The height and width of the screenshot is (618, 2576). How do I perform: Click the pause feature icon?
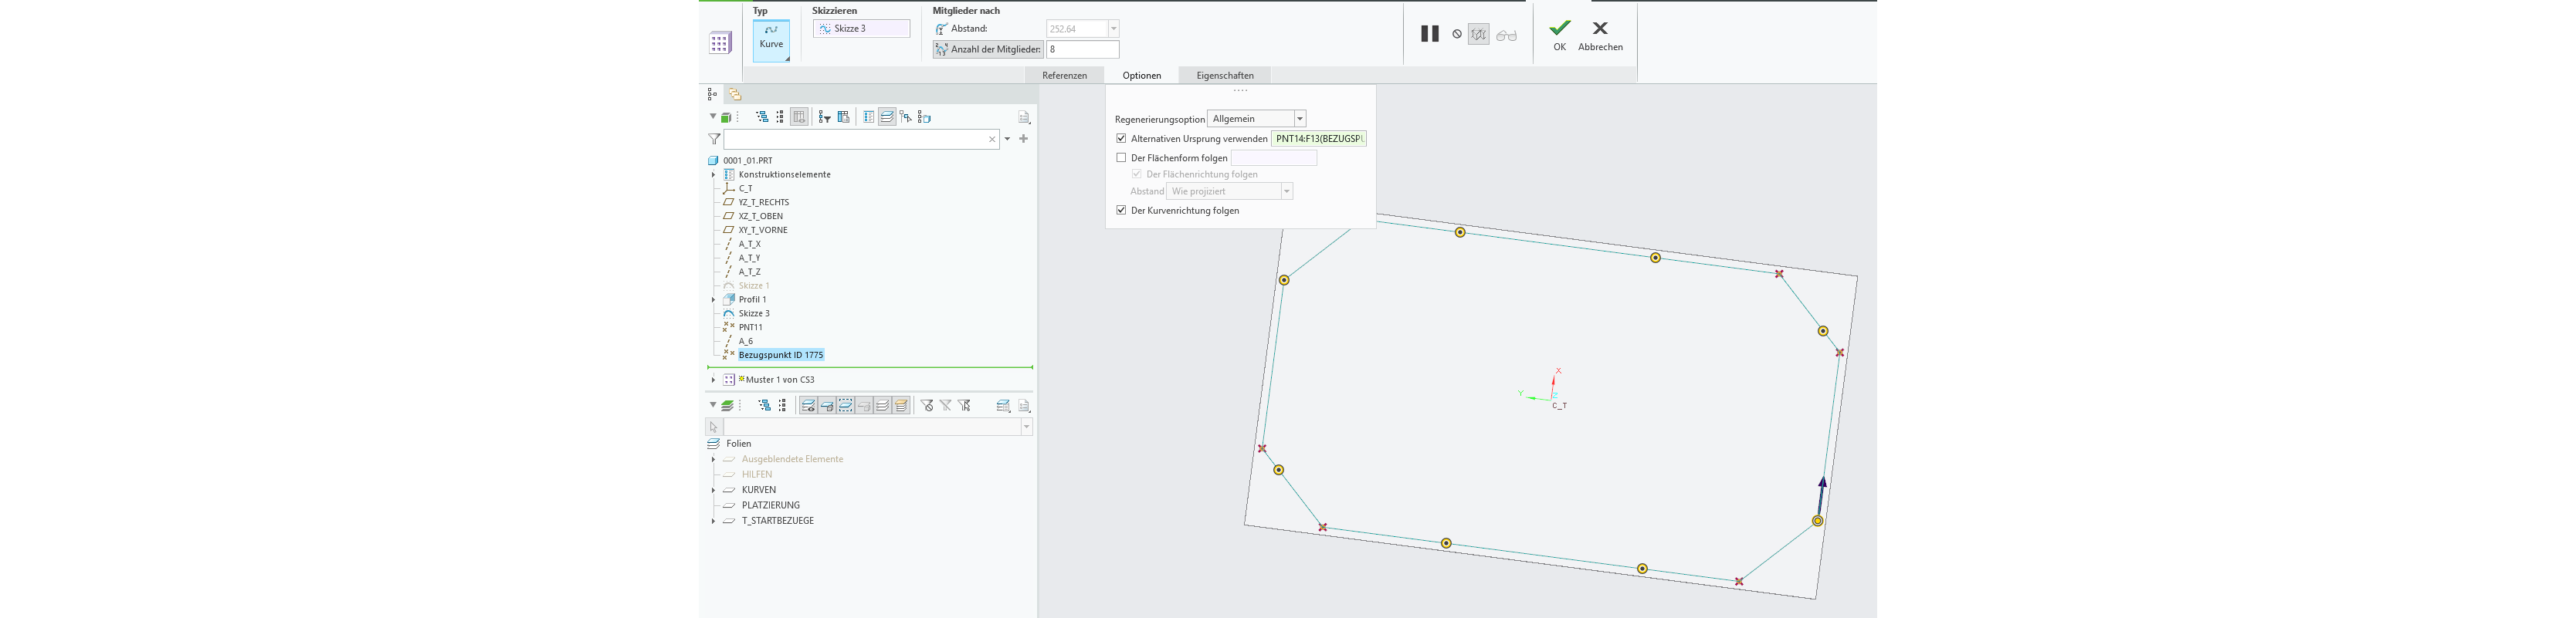(1429, 34)
